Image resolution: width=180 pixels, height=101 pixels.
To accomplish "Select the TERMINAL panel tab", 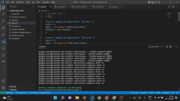I will coord(42,47).
